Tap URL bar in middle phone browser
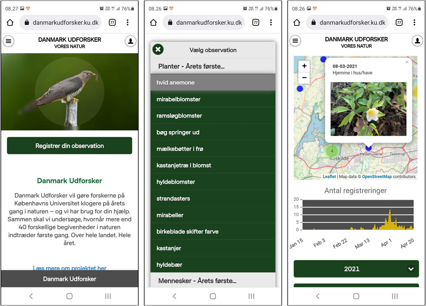 pos(204,23)
